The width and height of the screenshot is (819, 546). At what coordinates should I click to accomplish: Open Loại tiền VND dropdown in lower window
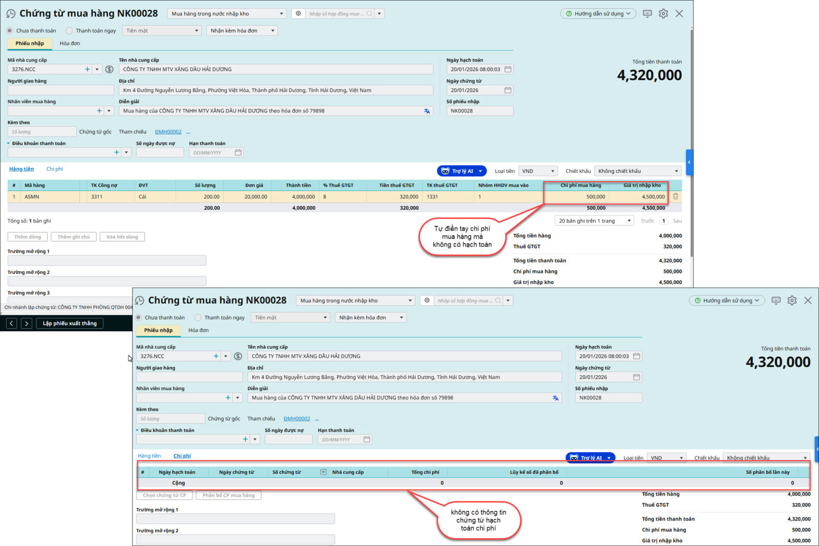click(x=666, y=458)
